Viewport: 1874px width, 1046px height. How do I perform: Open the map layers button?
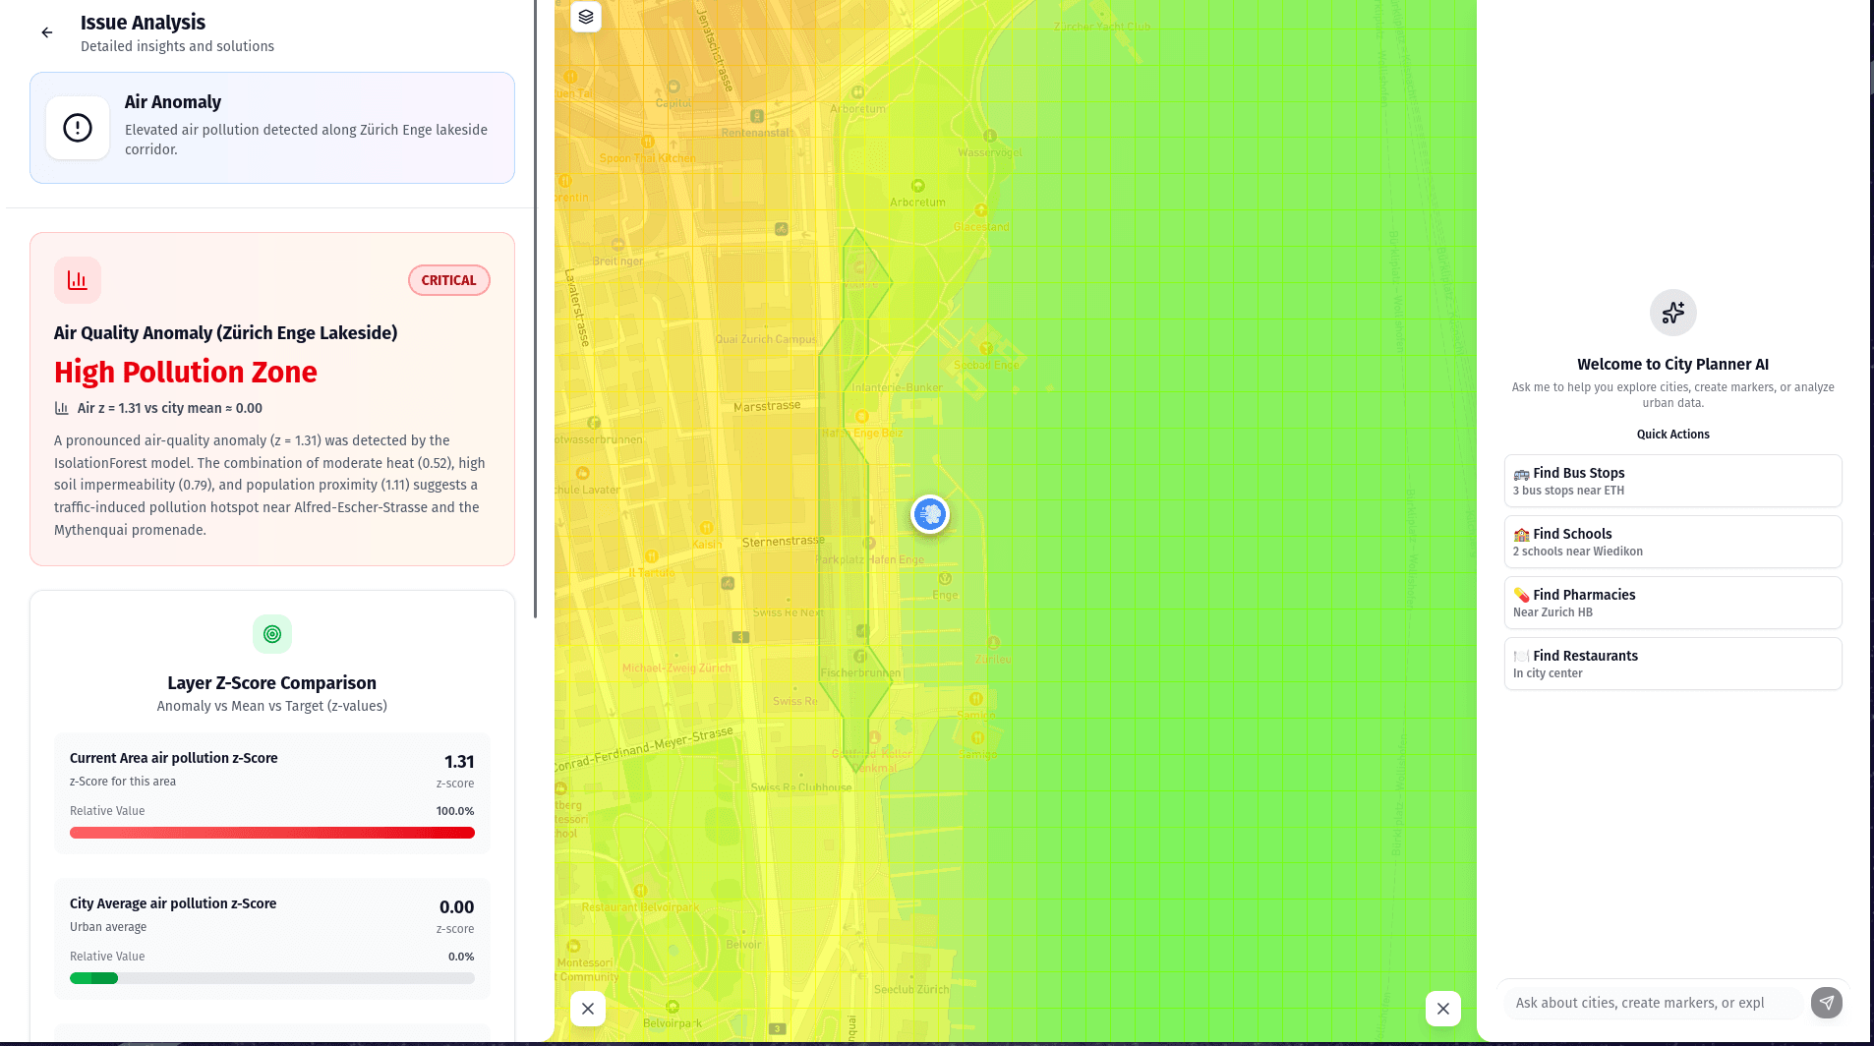coord(586,17)
